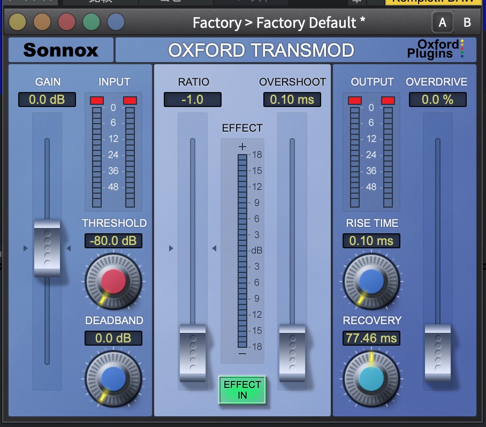Viewport: 486px width, 427px height.
Task: Click the Recovery knob
Action: [371, 379]
